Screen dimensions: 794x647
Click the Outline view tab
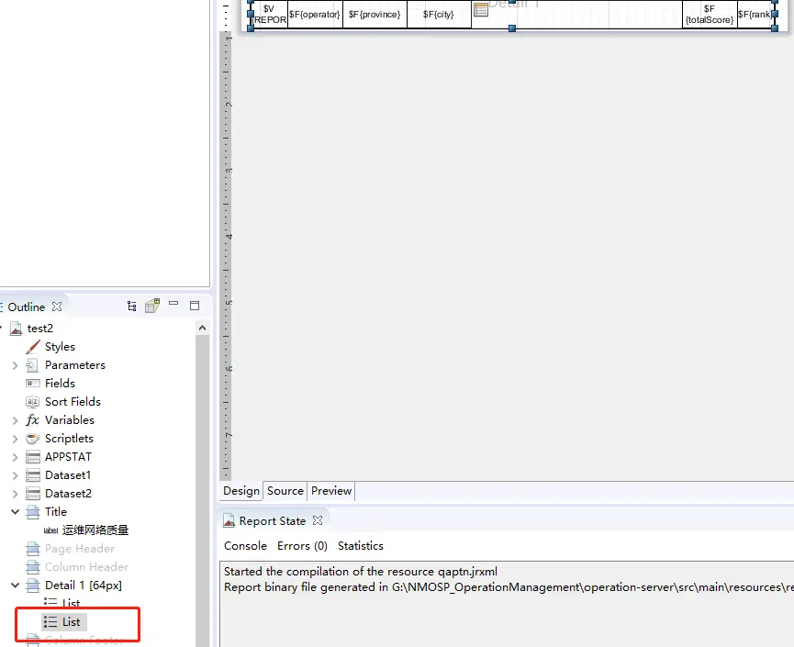[27, 307]
